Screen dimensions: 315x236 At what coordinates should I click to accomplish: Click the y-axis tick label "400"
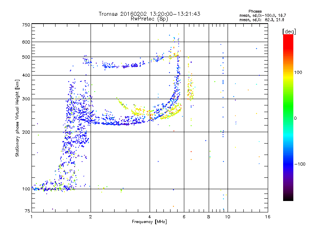pos(26,75)
